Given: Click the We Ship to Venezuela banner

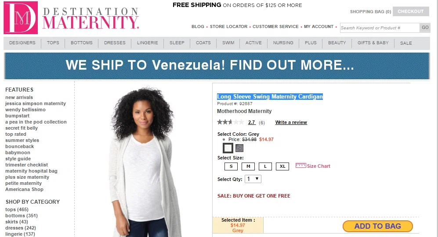Looking at the screenshot, I should click(217, 66).
